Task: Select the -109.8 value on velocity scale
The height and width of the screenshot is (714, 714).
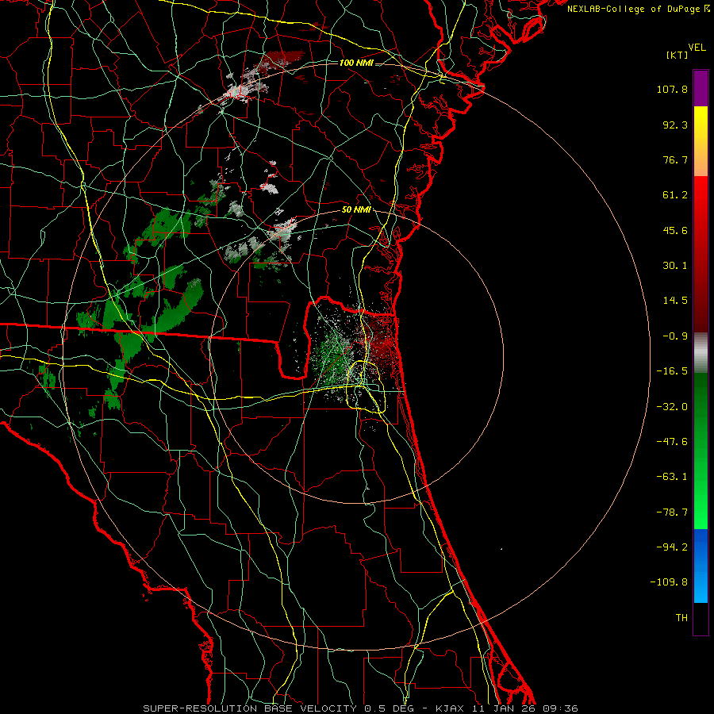Action: [669, 582]
